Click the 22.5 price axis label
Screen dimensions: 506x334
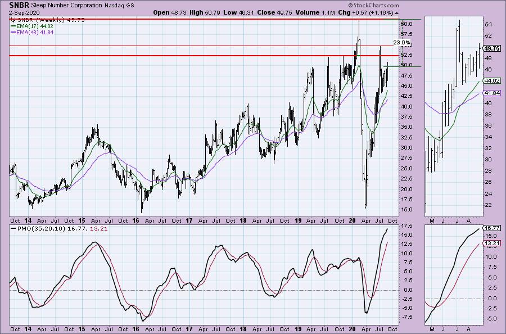406,178
